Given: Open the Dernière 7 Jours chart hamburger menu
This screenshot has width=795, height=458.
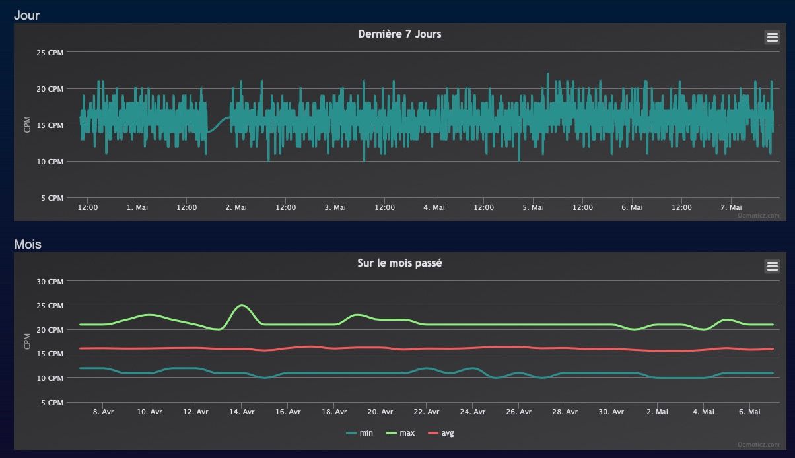Looking at the screenshot, I should (x=772, y=38).
